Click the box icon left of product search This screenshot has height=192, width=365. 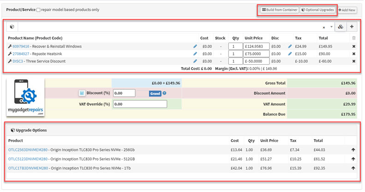12,27
